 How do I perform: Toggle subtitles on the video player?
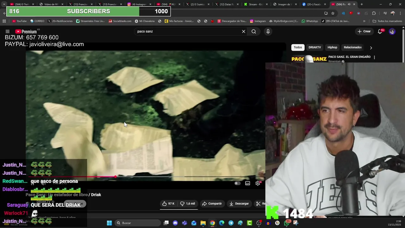click(x=247, y=183)
